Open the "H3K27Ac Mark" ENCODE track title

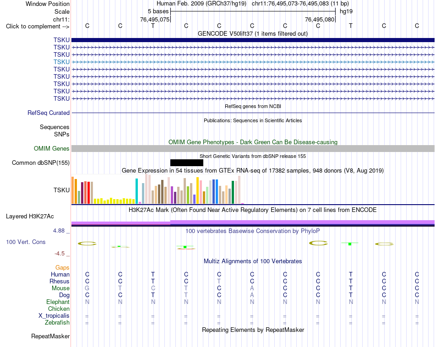[x=252, y=210]
